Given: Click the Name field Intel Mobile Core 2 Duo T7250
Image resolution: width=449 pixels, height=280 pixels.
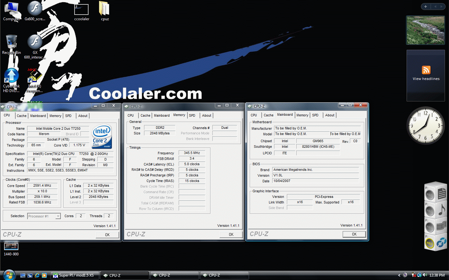Looking at the screenshot, I should pyautogui.click(x=58, y=128).
